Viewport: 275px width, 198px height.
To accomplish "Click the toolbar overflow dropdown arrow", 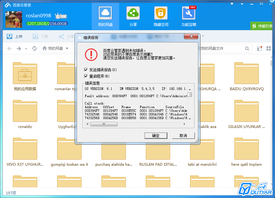I will [203, 36].
